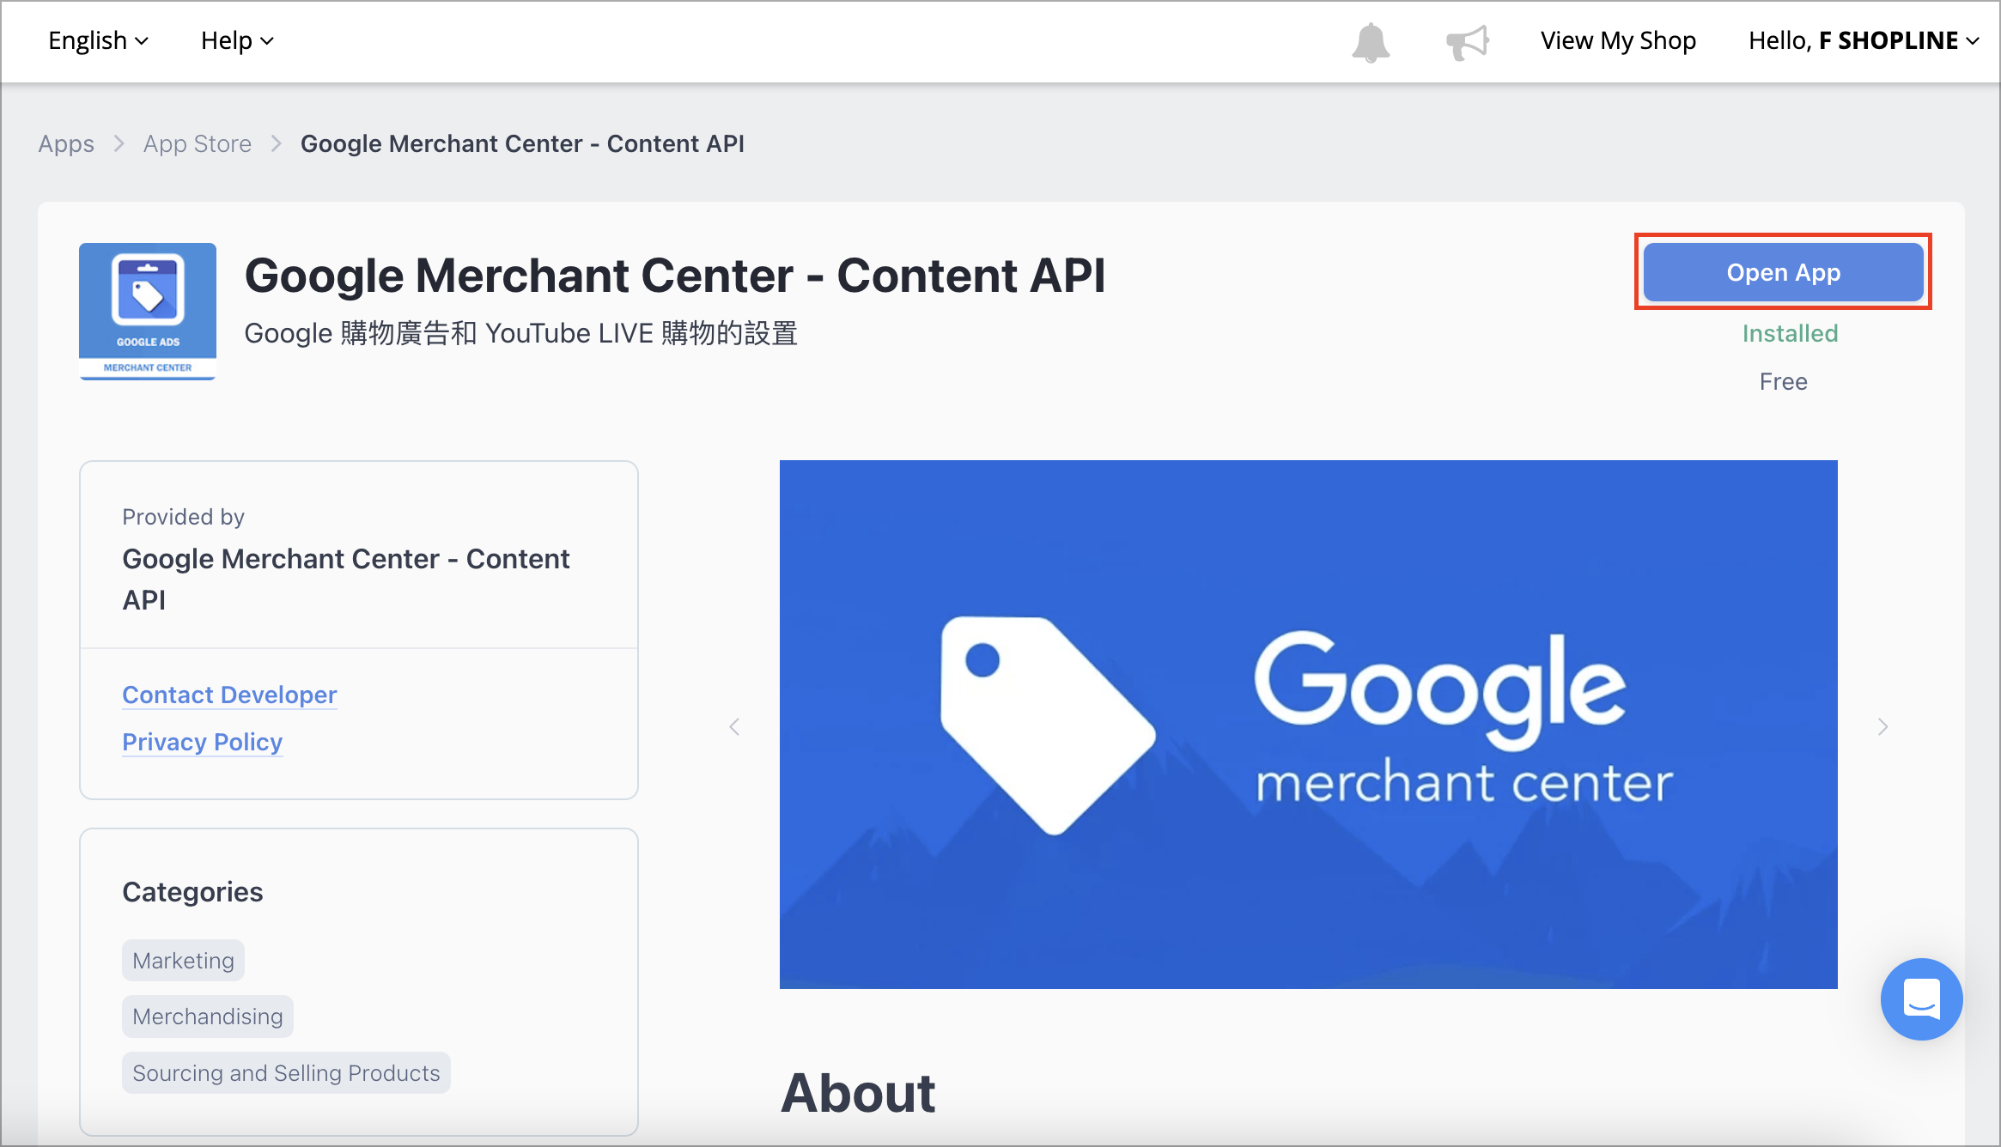Open the live chat support bubble
This screenshot has height=1147, width=2001.
(x=1921, y=999)
